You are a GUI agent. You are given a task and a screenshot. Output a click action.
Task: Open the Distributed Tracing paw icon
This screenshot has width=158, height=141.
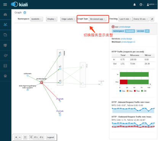[5, 76]
